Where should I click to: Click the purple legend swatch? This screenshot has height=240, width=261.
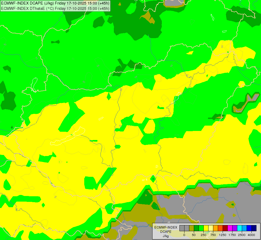click(235, 228)
